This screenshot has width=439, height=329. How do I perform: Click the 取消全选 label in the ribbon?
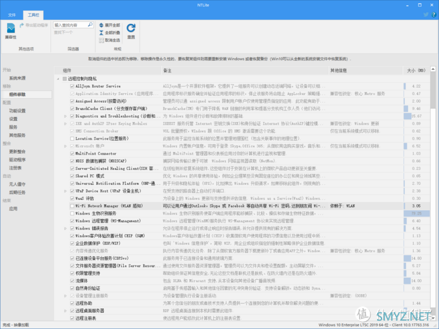pos(112,40)
